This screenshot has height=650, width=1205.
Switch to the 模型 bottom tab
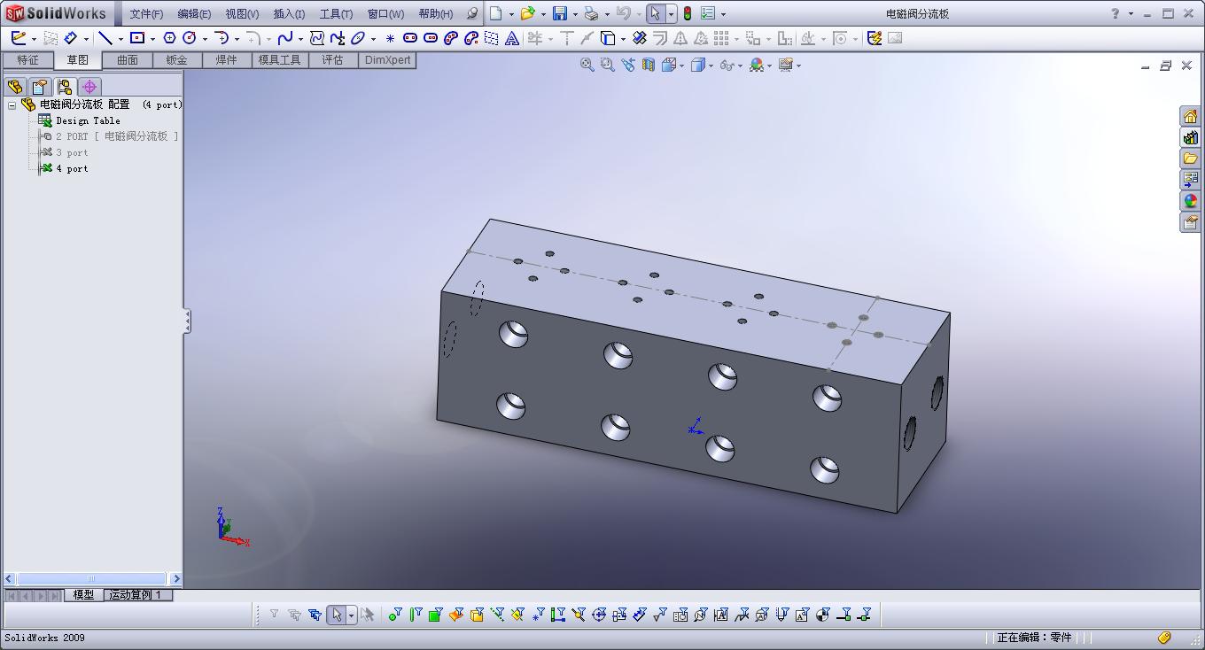[83, 595]
